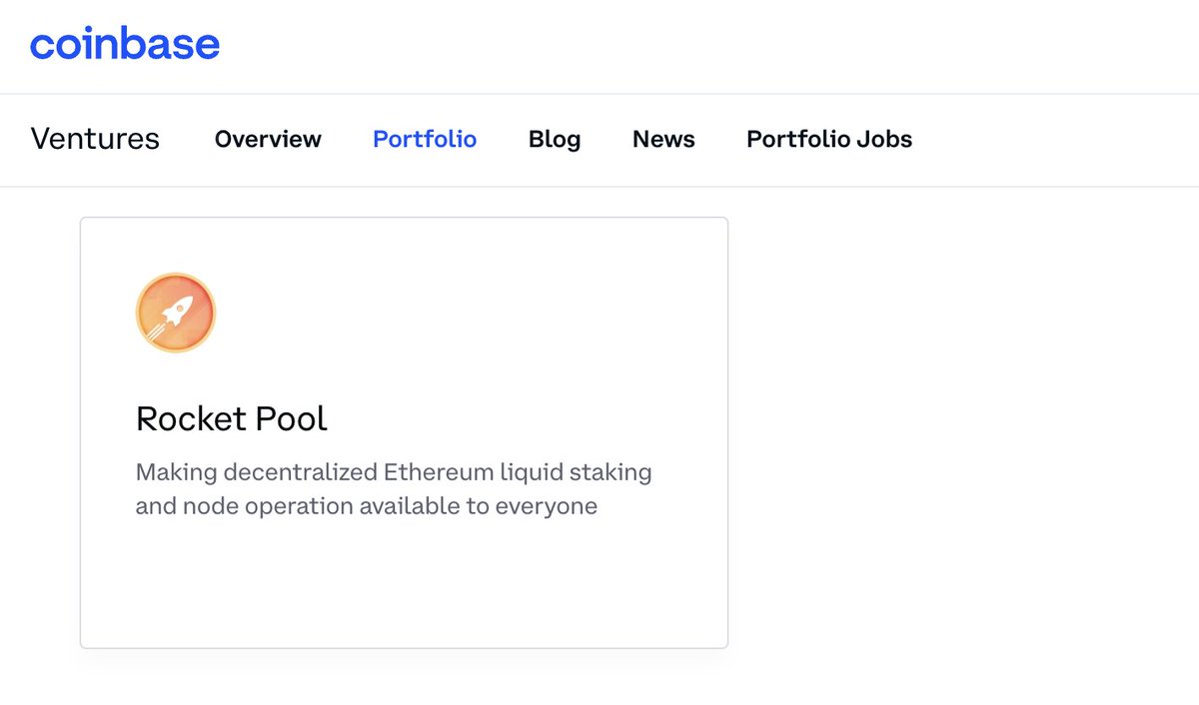Click the text starting 'Making decentralized Ethereum'
This screenshot has height=705, width=1199.
tap(394, 488)
